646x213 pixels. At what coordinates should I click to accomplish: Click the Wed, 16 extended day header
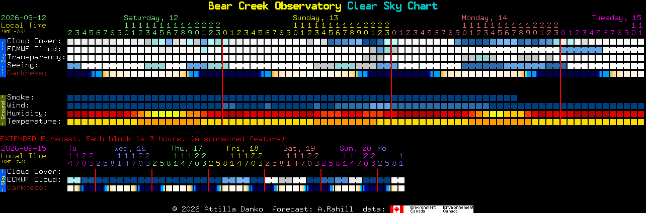(x=130, y=148)
